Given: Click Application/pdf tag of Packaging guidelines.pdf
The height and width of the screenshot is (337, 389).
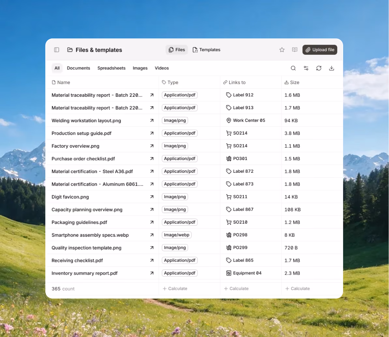Looking at the screenshot, I should tap(180, 222).
